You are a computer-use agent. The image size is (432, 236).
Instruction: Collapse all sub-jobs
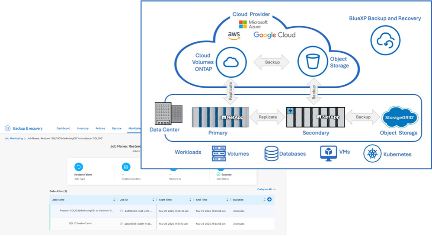266,189
